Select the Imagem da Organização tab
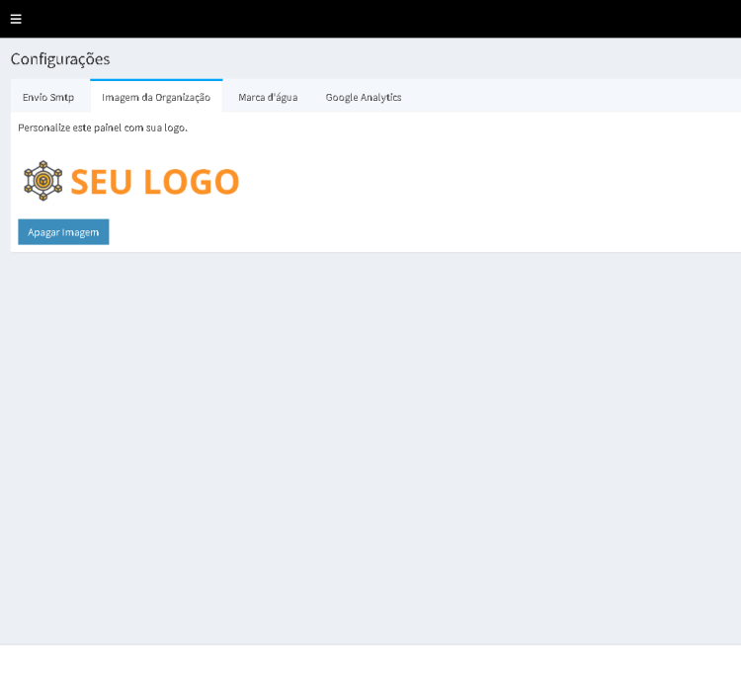 [156, 97]
